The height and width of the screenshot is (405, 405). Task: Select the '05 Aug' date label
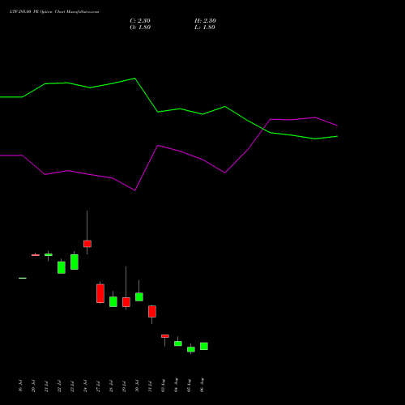point(189,385)
